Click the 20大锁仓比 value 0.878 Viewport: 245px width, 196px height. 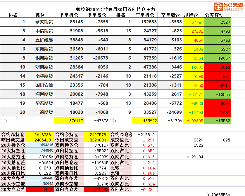click(40, 168)
